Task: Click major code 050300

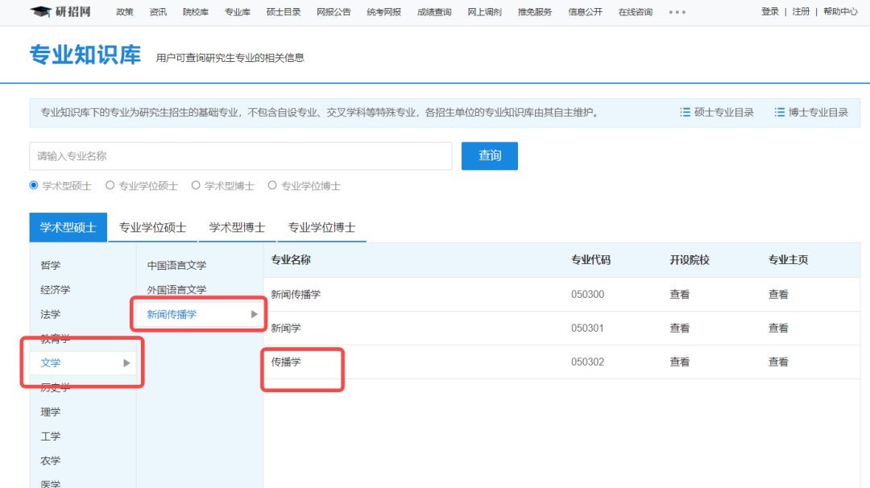Action: coord(587,295)
